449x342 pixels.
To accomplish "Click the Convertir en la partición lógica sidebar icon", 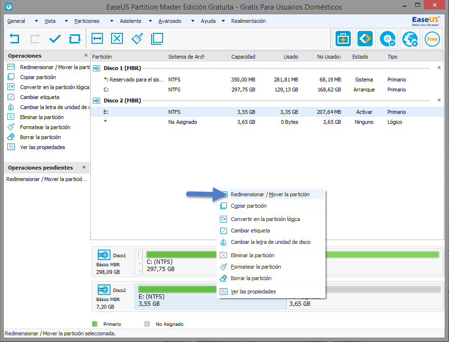I will tap(11, 87).
